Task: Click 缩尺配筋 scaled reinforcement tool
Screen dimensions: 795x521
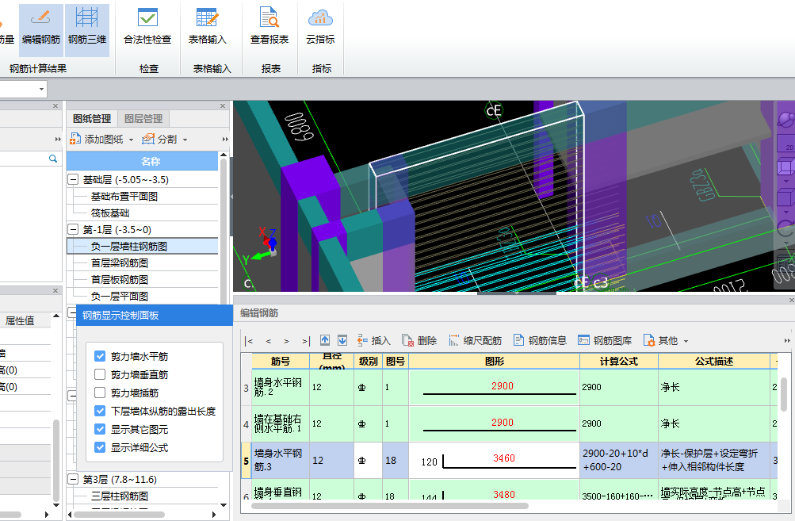Action: (x=475, y=340)
